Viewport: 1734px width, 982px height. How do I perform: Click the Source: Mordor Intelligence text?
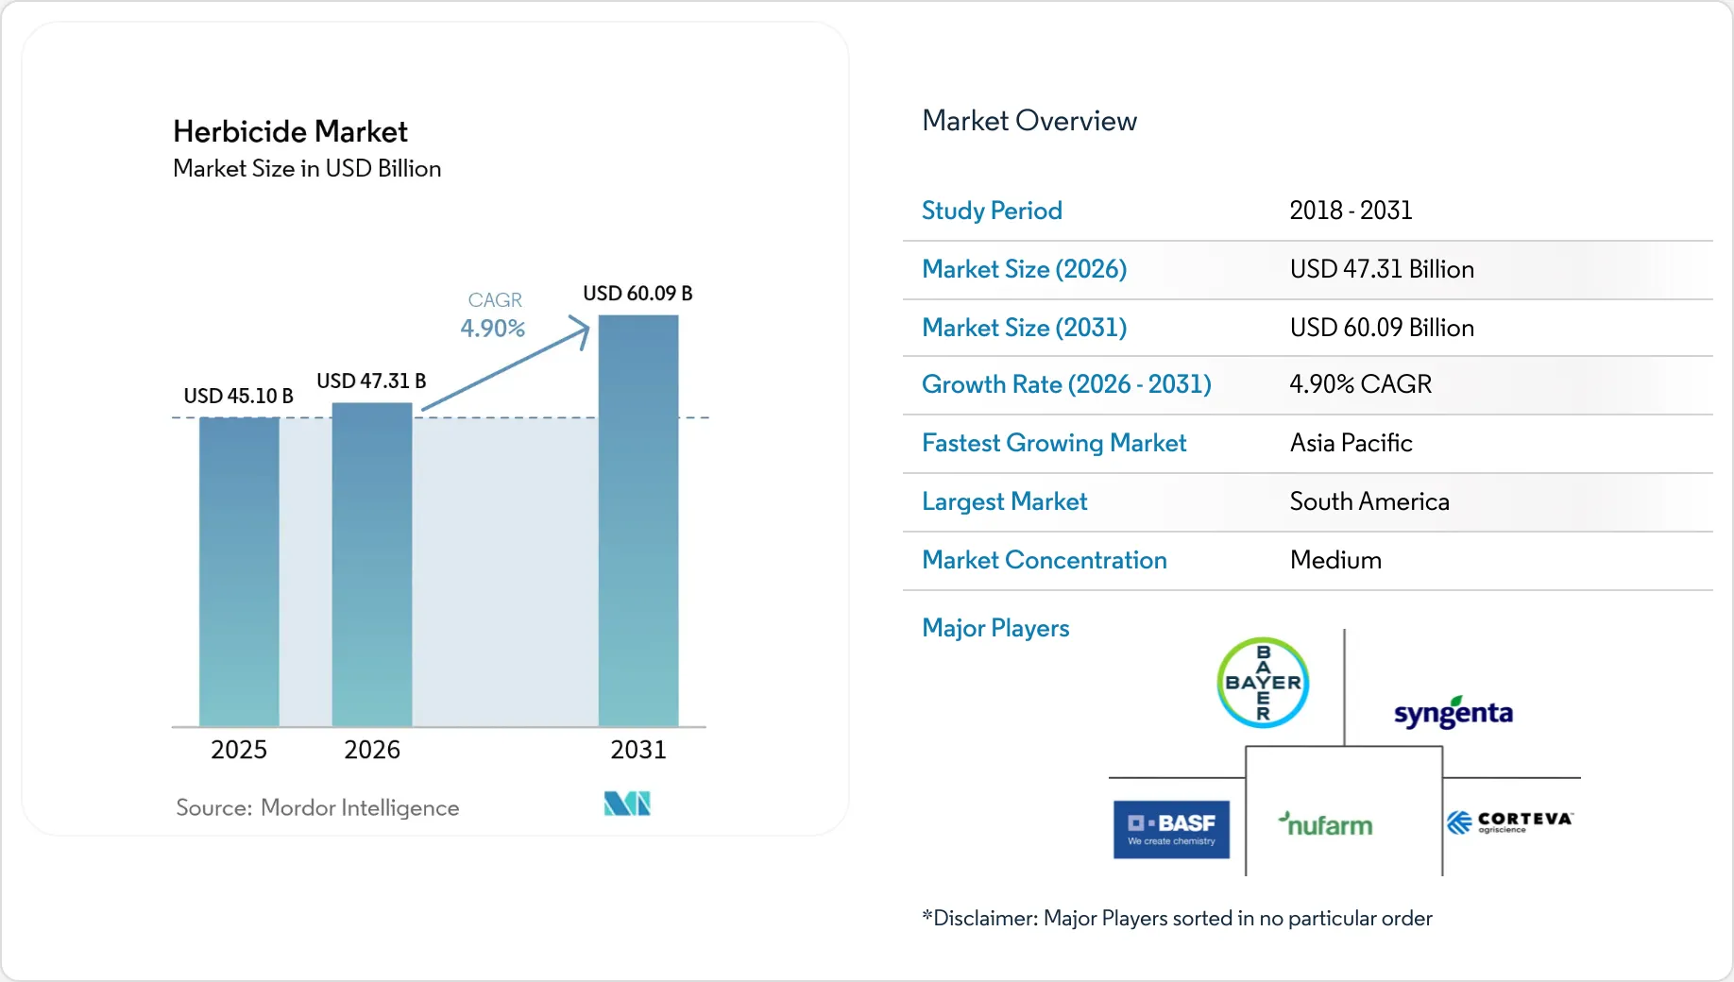click(317, 807)
